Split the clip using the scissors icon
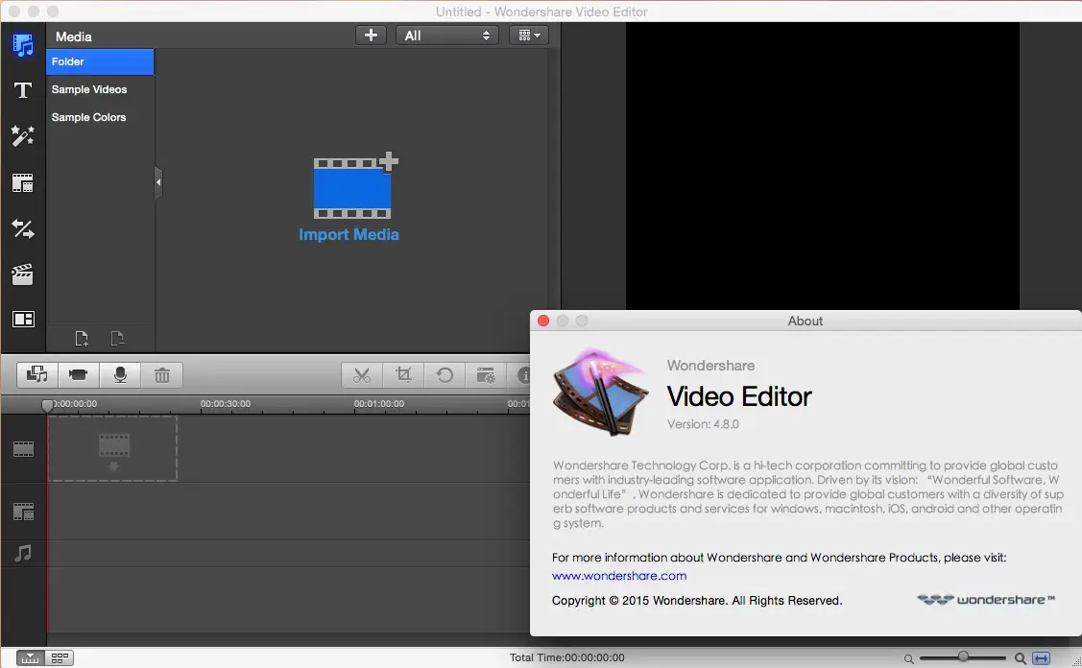This screenshot has height=668, width=1082. click(362, 374)
